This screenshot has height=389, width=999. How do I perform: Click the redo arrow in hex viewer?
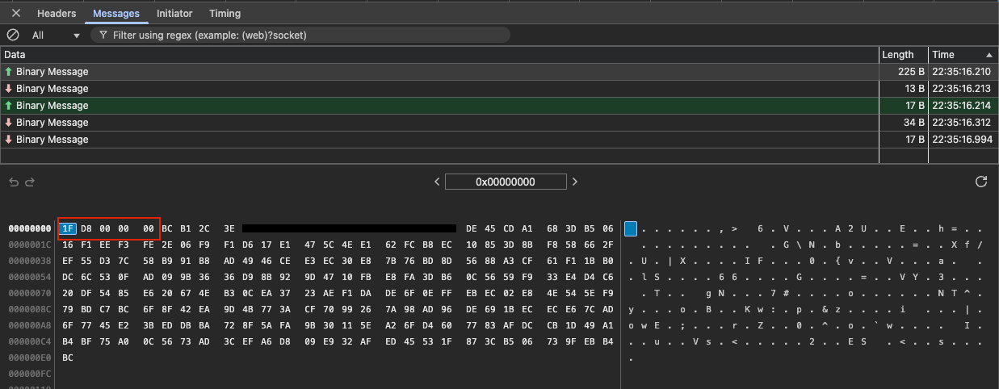pos(29,182)
